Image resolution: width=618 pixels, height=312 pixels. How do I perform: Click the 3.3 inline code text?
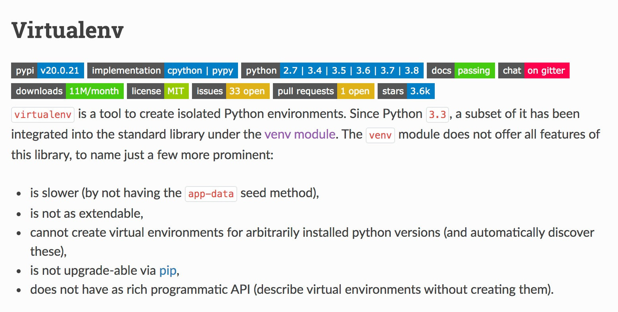pyautogui.click(x=437, y=114)
